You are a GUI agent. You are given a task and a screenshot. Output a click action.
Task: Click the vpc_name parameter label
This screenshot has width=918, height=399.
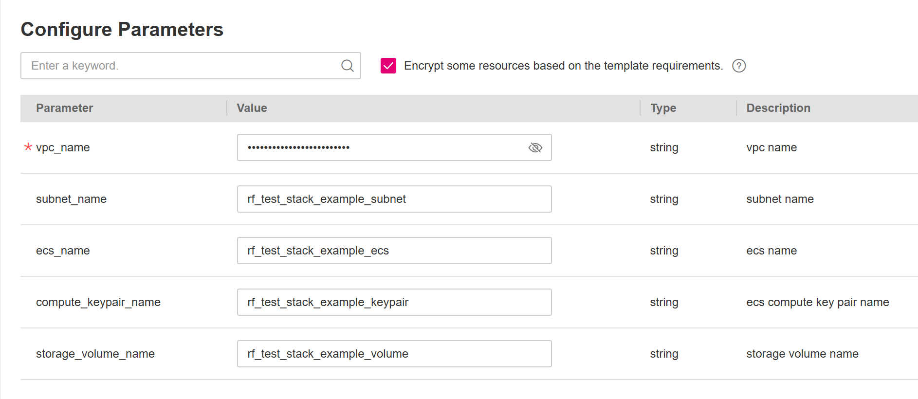(63, 147)
